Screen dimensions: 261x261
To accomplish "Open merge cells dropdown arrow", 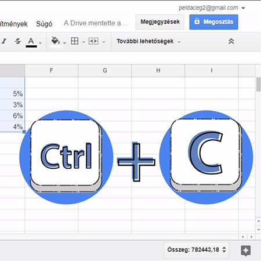I will click(104, 42).
